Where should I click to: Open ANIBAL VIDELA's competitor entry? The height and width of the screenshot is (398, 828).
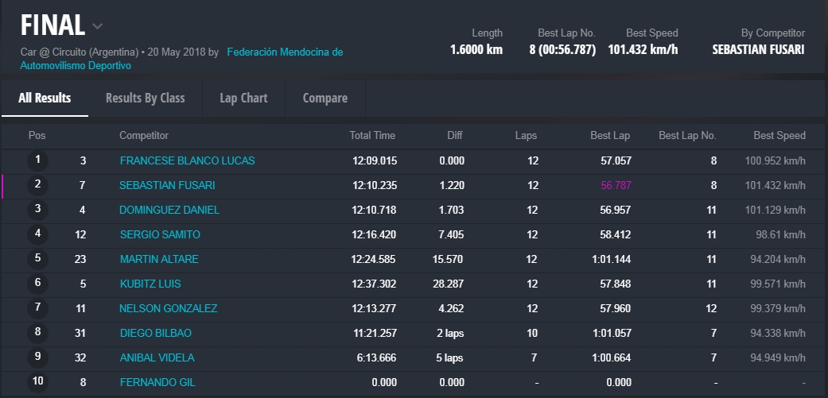coord(157,358)
